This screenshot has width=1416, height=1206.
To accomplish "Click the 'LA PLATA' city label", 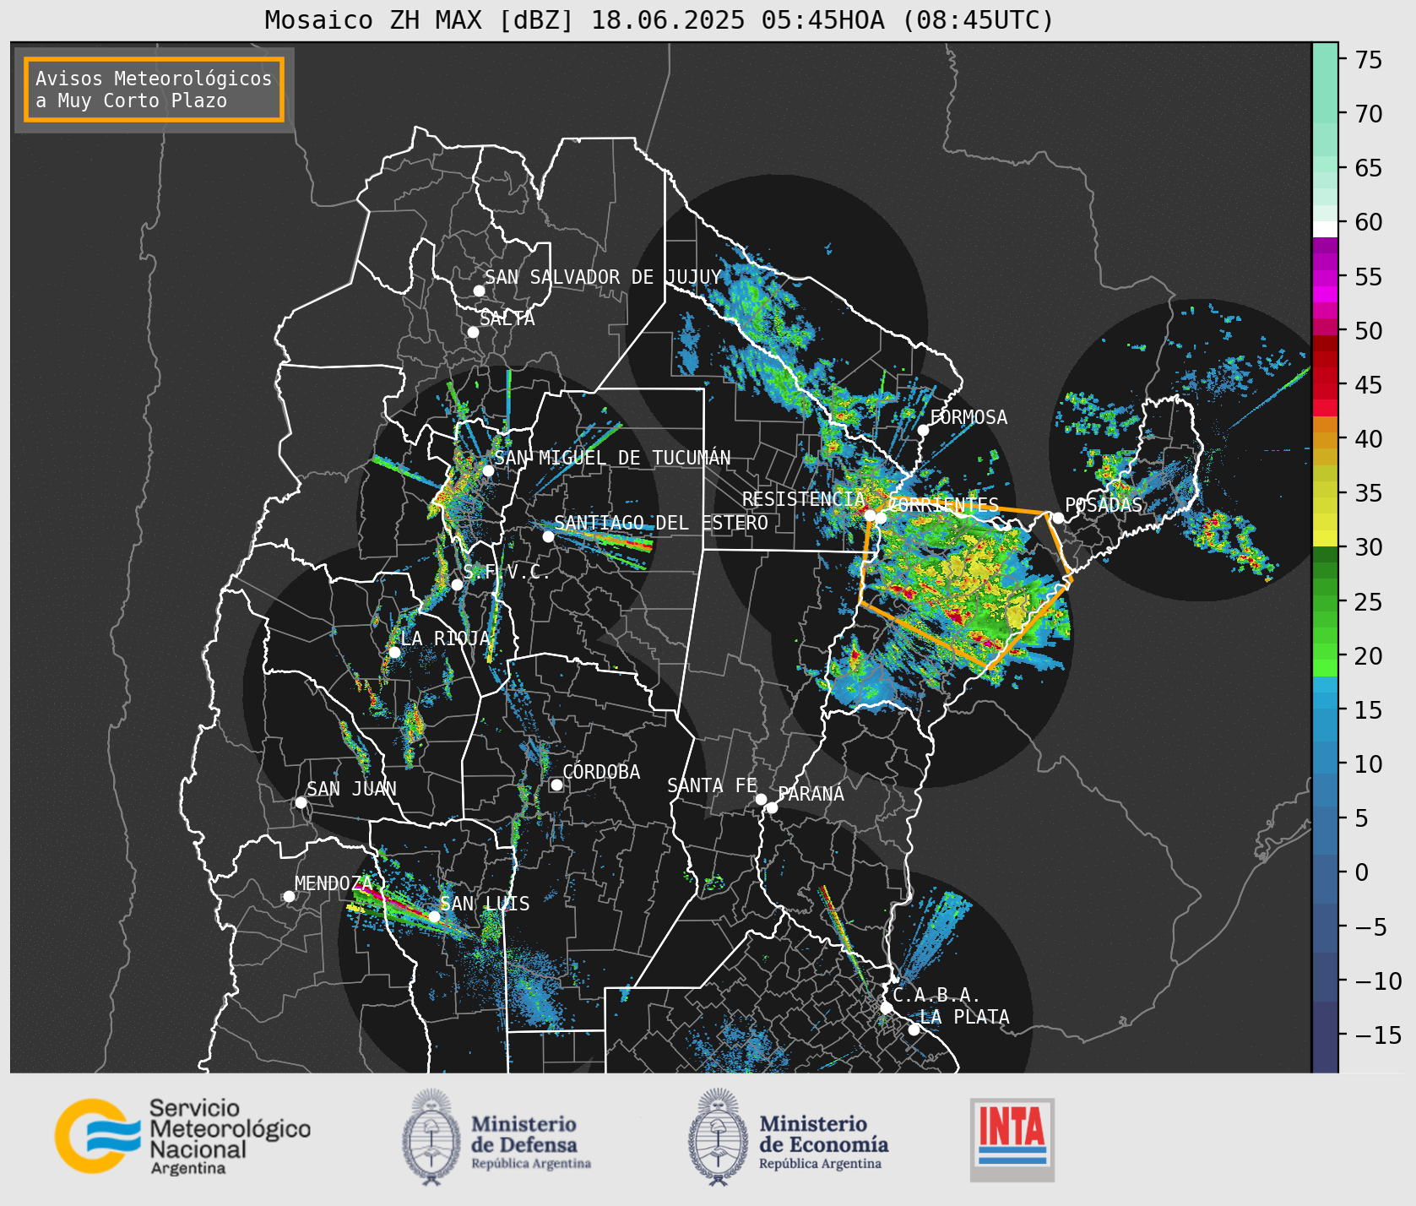I will tap(964, 1017).
